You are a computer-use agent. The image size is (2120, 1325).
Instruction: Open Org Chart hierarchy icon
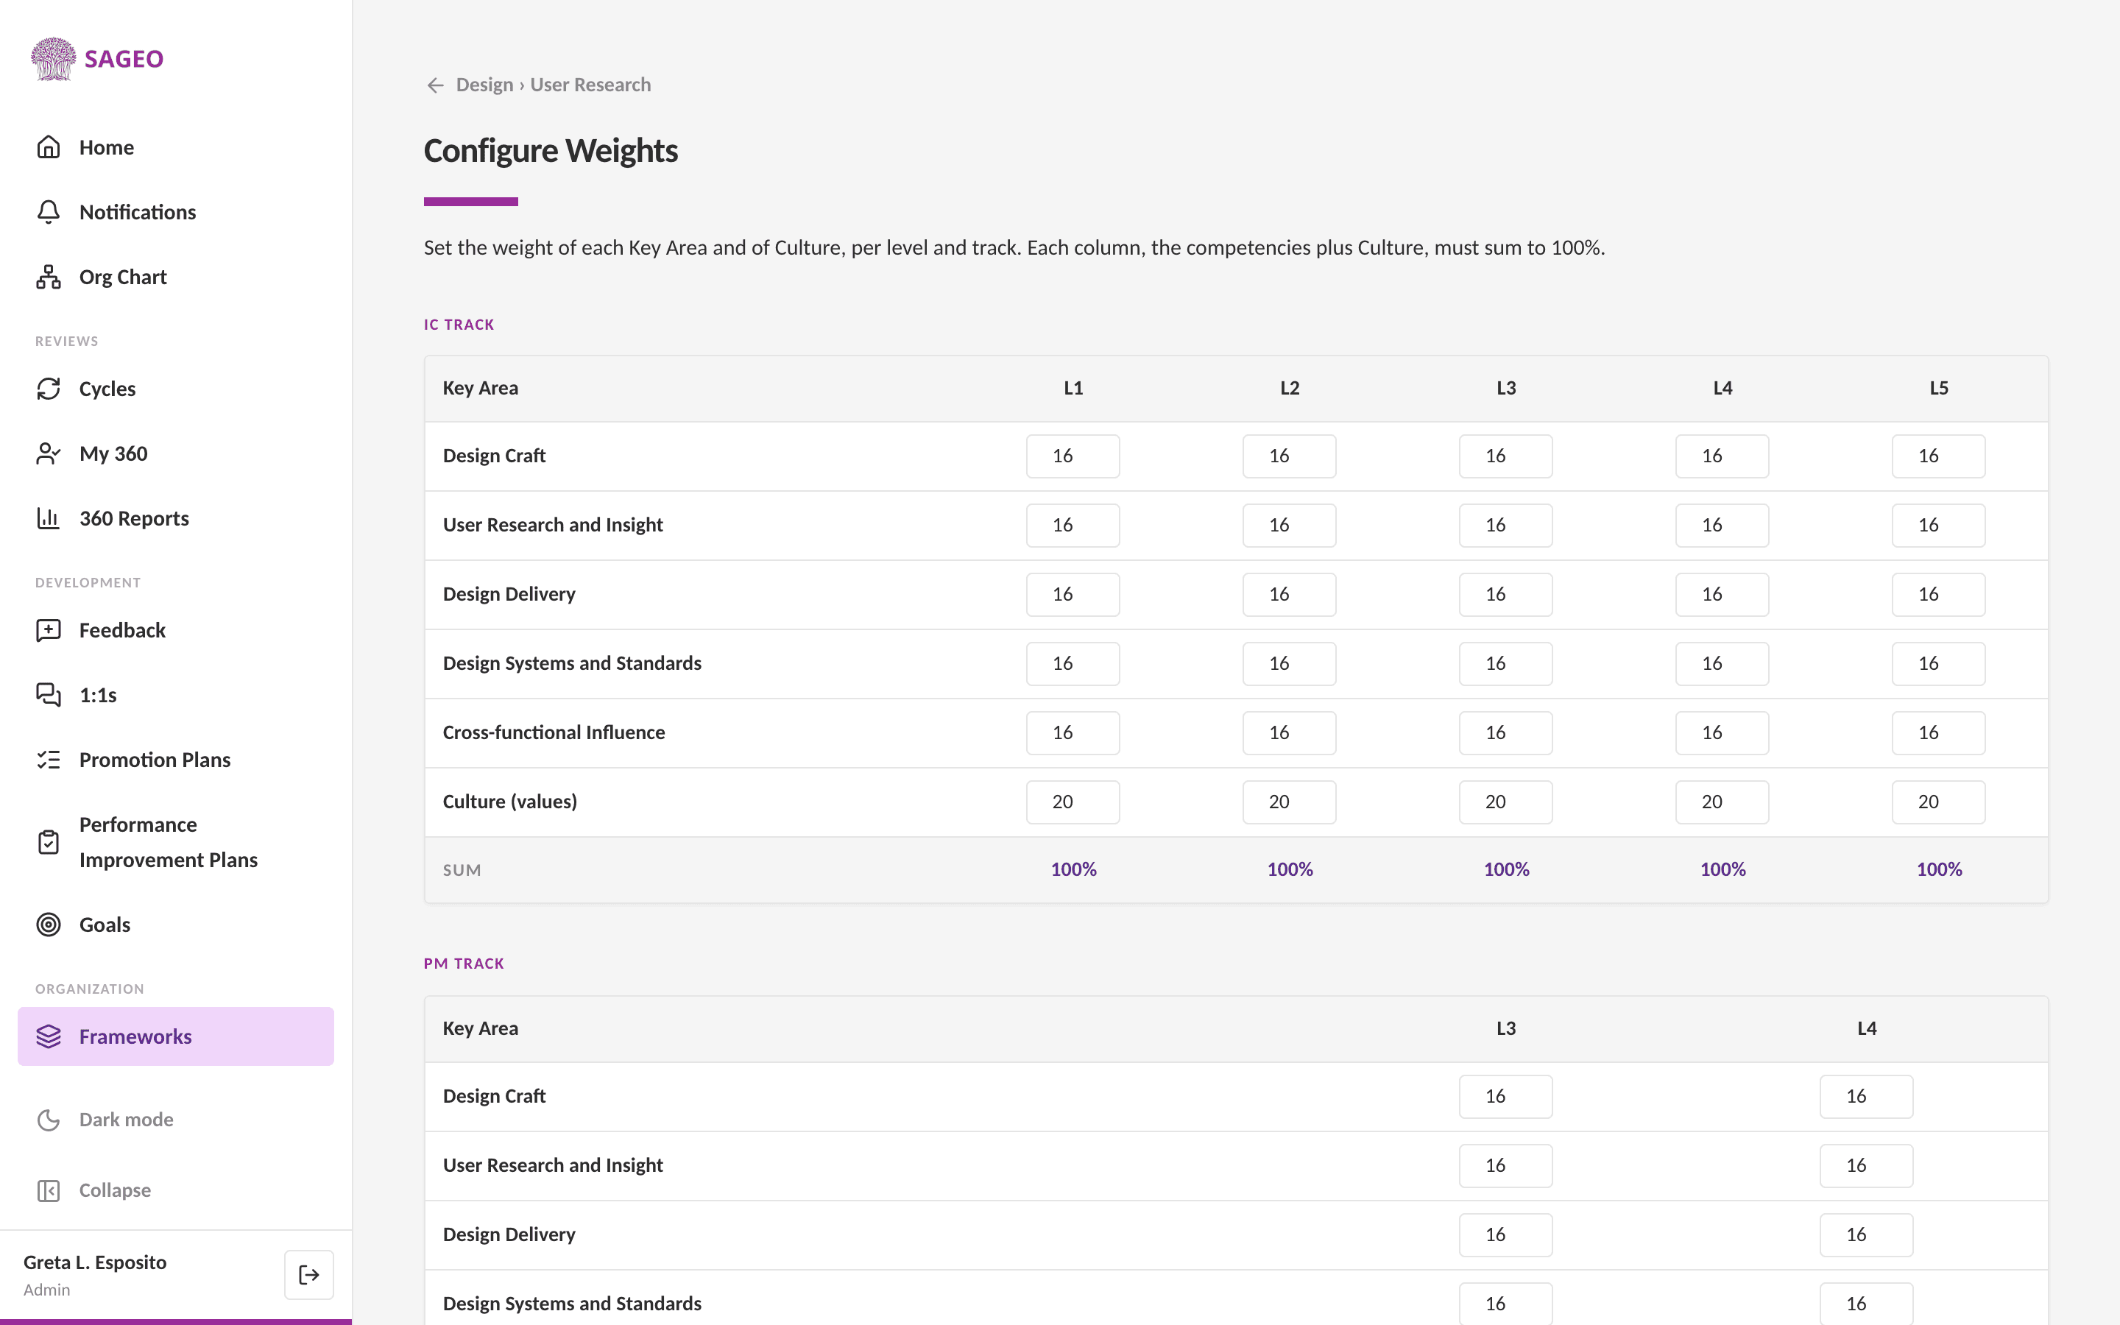pyautogui.click(x=48, y=277)
